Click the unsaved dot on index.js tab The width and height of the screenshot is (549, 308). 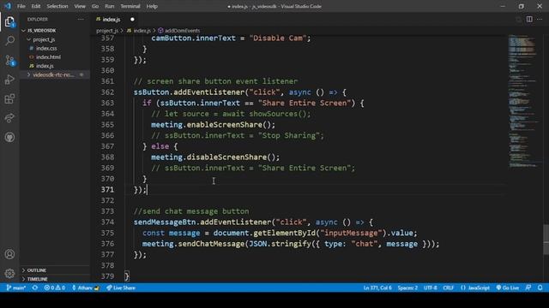tap(132, 19)
